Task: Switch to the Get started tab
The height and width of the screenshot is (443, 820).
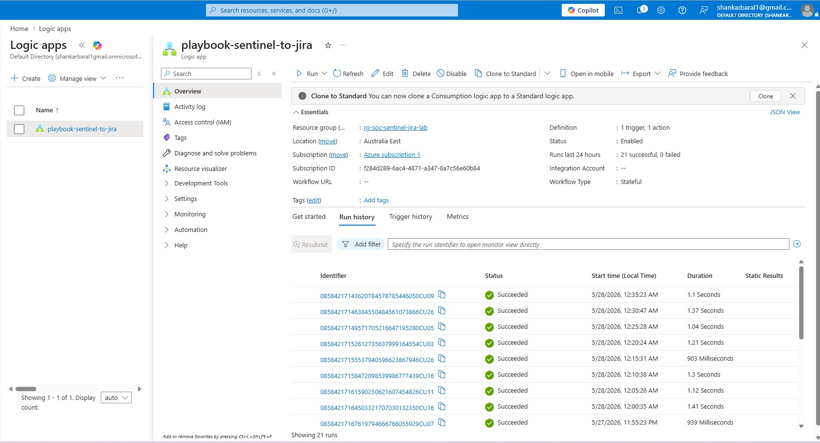Action: (x=309, y=216)
